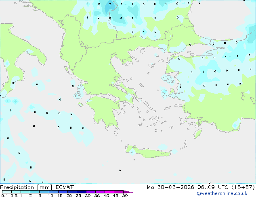
Task: Choose the 10–15 mm legend color box
Action: coord(54,192)
